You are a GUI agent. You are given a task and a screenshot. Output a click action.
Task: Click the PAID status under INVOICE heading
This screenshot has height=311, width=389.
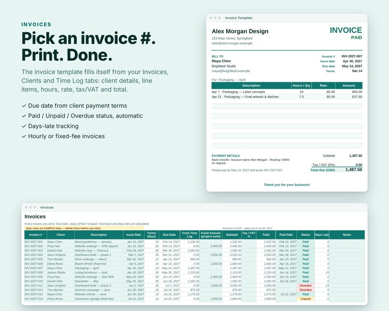[x=356, y=38]
